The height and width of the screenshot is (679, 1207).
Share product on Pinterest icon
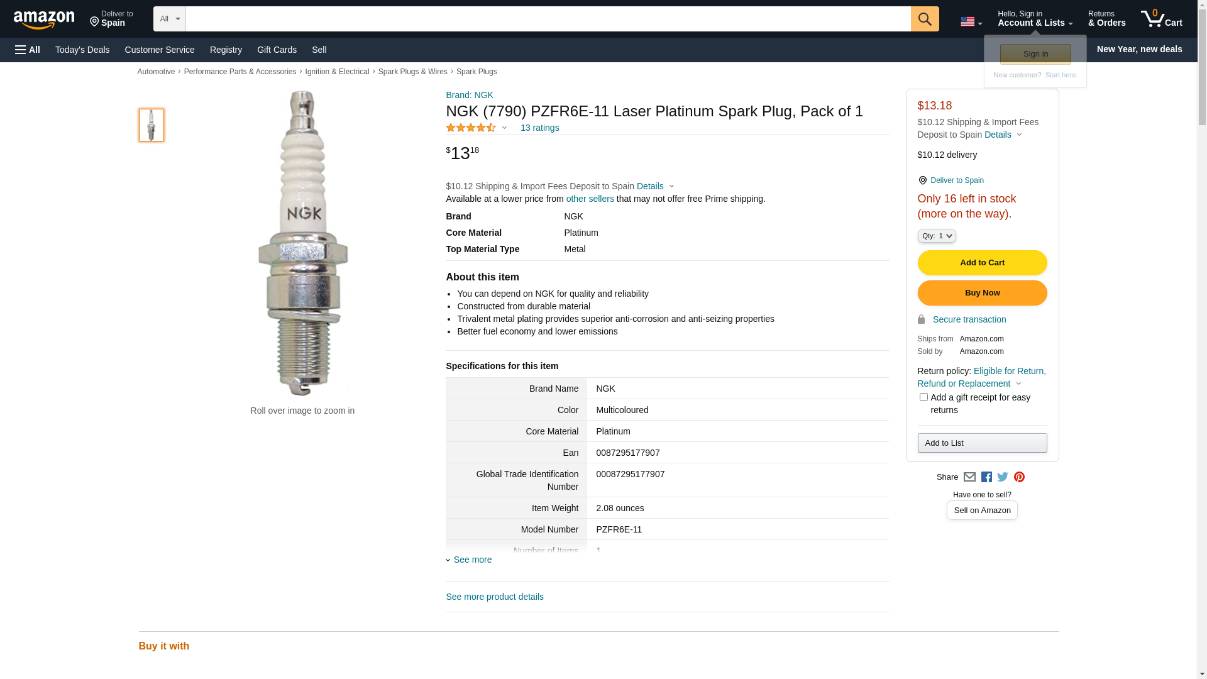1019,477
